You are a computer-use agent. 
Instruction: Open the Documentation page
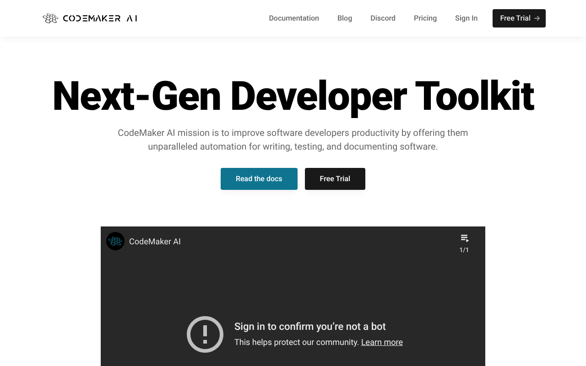pyautogui.click(x=294, y=18)
